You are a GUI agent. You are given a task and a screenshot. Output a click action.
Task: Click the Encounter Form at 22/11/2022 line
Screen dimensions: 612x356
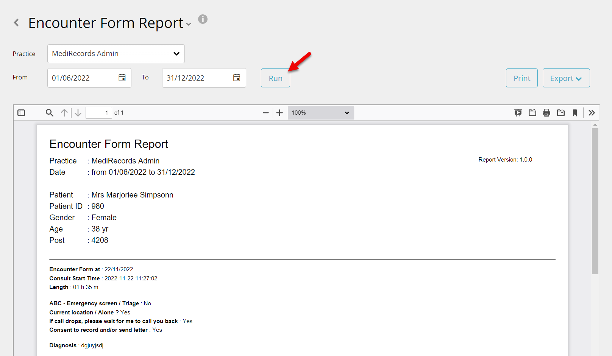point(91,269)
